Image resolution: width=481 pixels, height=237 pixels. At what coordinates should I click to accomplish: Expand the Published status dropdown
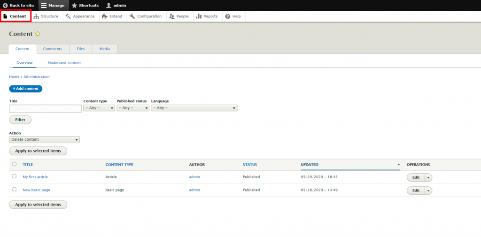click(x=133, y=108)
